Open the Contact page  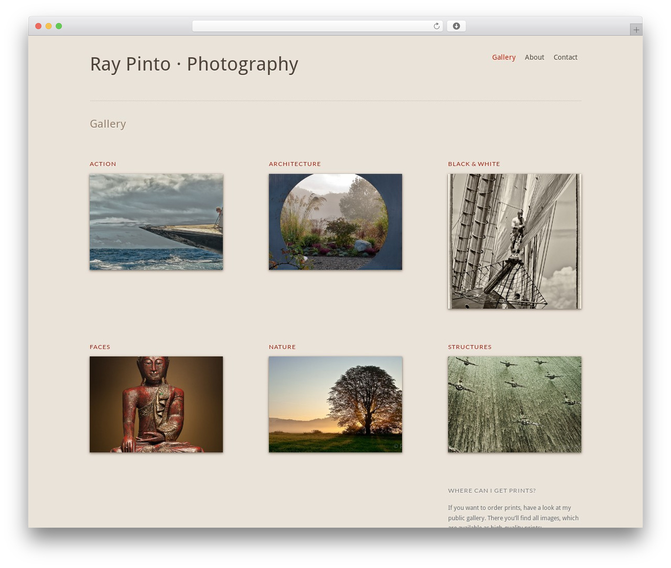click(x=565, y=57)
